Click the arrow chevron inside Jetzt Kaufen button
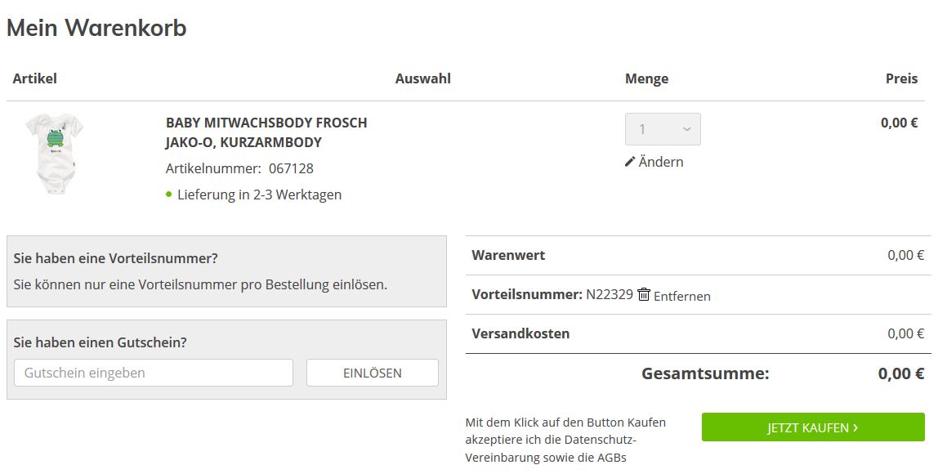The height and width of the screenshot is (474, 938). tap(855, 427)
